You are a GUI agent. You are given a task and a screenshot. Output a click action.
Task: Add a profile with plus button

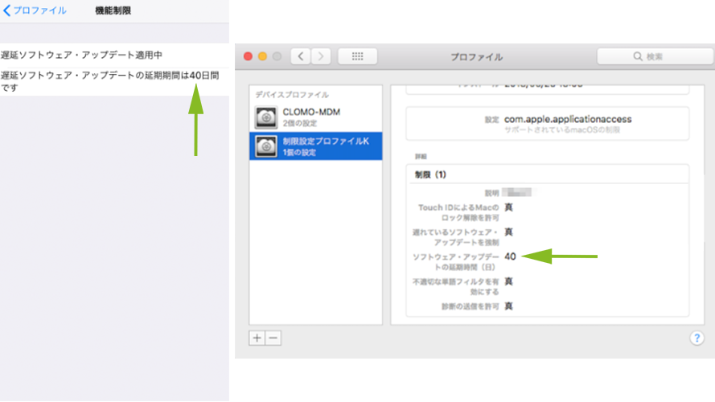(x=257, y=338)
